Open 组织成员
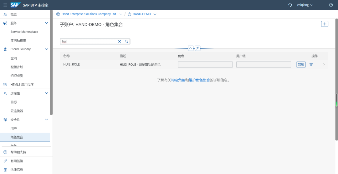 17,76
